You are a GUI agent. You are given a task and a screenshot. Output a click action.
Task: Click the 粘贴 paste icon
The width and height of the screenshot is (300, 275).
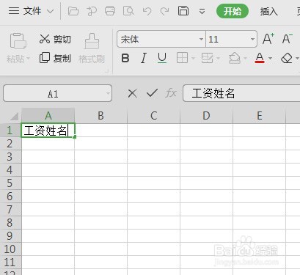(x=18, y=41)
